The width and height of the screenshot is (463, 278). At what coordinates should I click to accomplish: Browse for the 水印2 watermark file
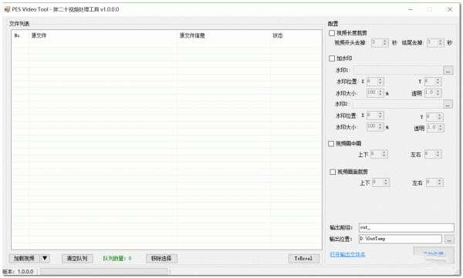click(448, 105)
